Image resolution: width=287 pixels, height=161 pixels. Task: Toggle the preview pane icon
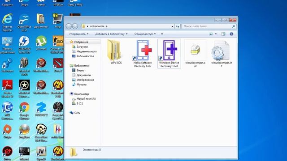(223, 34)
